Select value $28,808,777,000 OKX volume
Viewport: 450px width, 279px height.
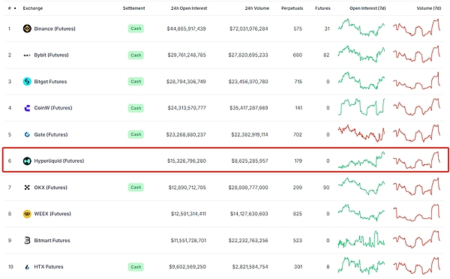[248, 187]
